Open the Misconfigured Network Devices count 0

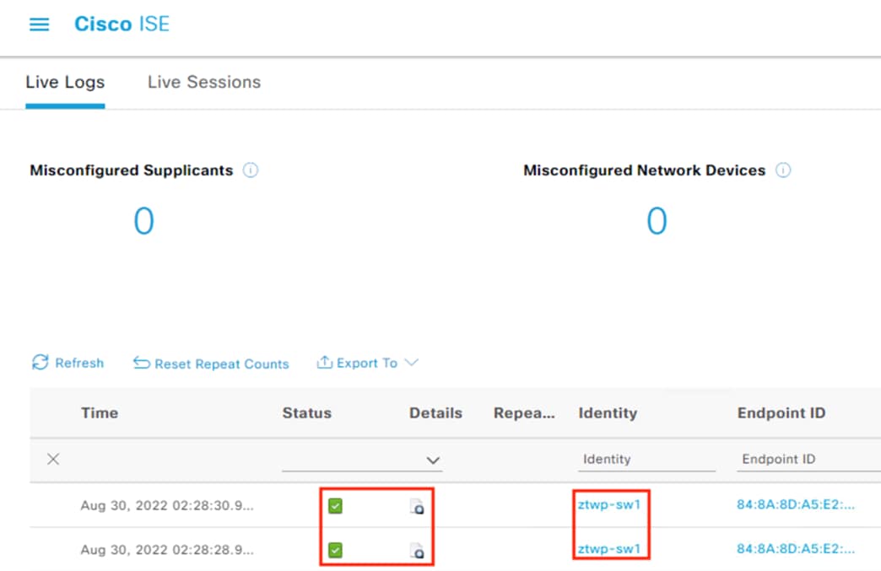(657, 221)
